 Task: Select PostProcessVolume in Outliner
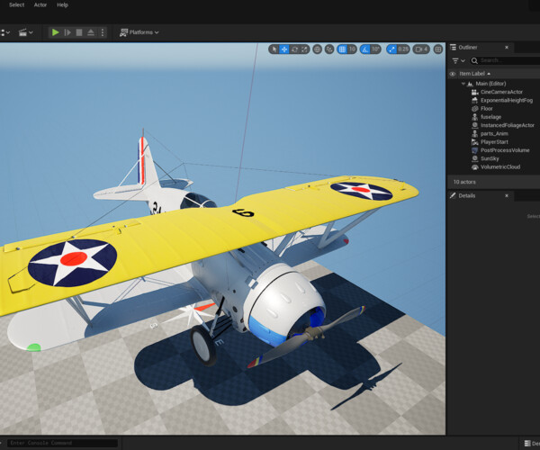coord(505,150)
